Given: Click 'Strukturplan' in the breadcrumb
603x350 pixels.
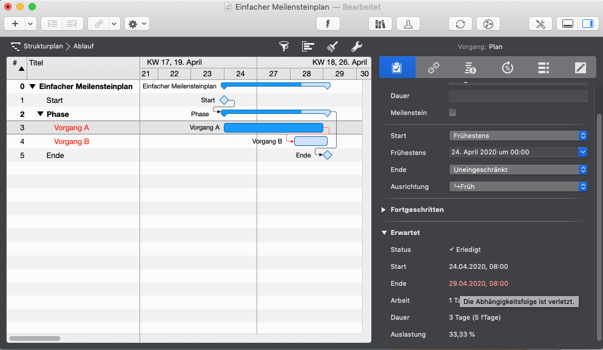Looking at the screenshot, I should (x=42, y=46).
